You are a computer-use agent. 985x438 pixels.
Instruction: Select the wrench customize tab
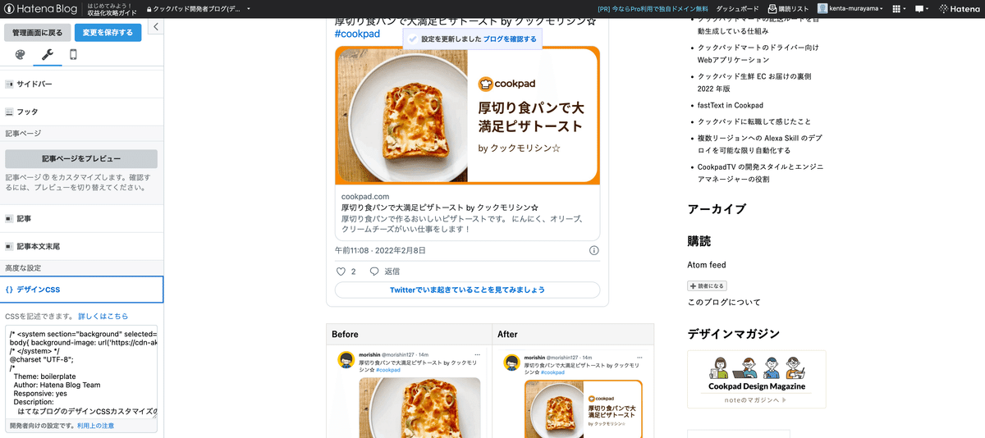pyautogui.click(x=47, y=55)
